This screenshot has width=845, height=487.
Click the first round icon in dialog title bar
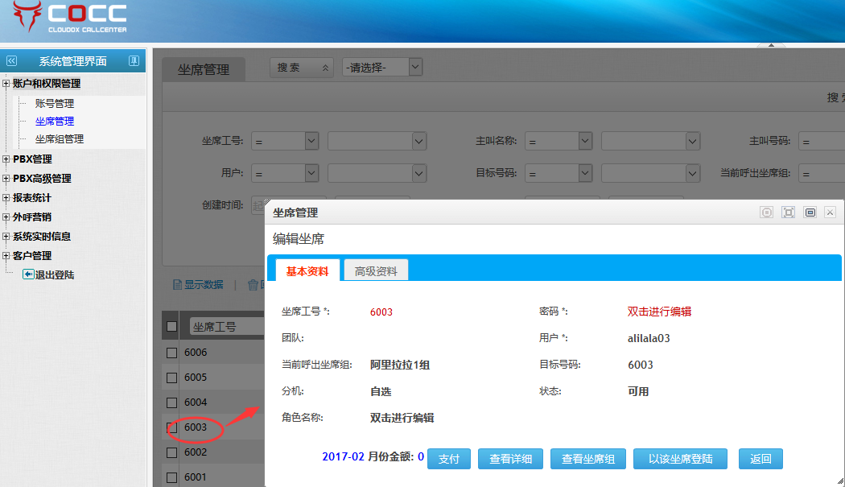click(767, 213)
